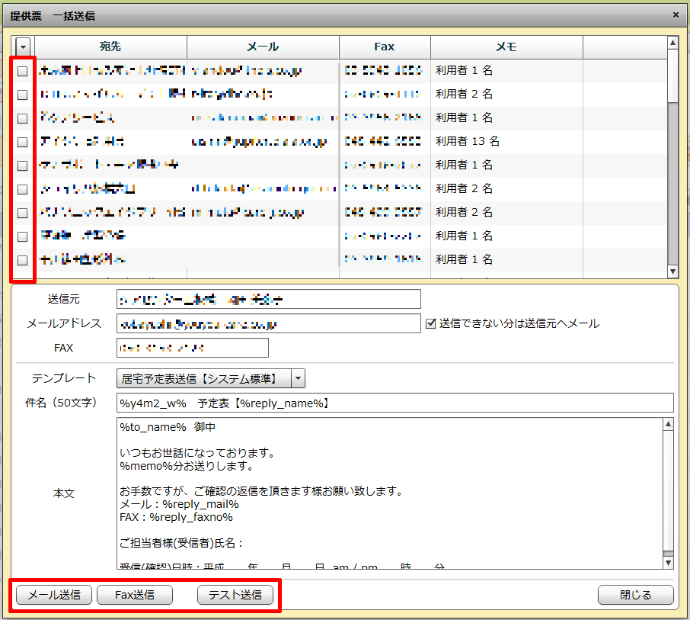Open the select-all dropdown in header corner

[x=23, y=47]
